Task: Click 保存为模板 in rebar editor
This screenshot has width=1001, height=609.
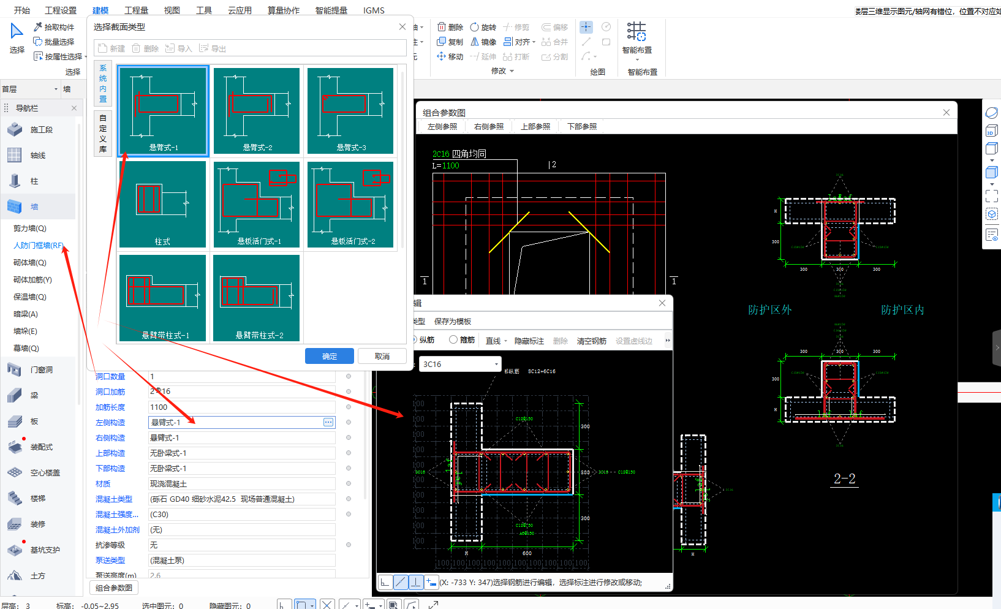Action: pyautogui.click(x=453, y=322)
